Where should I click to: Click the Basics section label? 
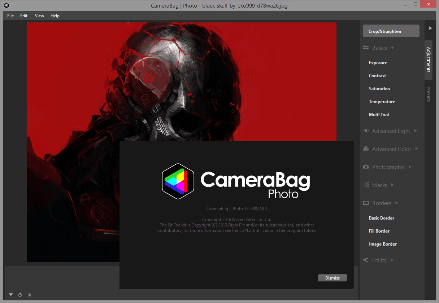coord(379,48)
